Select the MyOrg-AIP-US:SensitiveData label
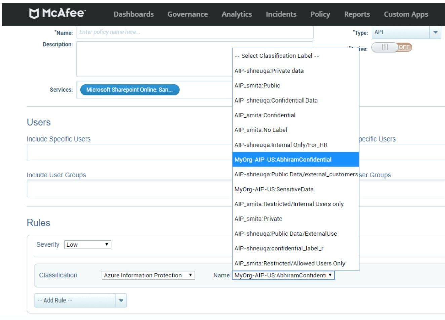This screenshot has height=320, width=445. click(x=274, y=189)
